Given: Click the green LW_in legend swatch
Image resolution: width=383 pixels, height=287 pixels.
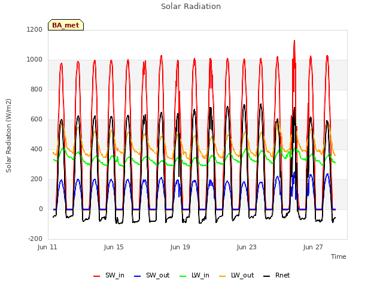Looking at the screenshot, I should coord(183,276).
